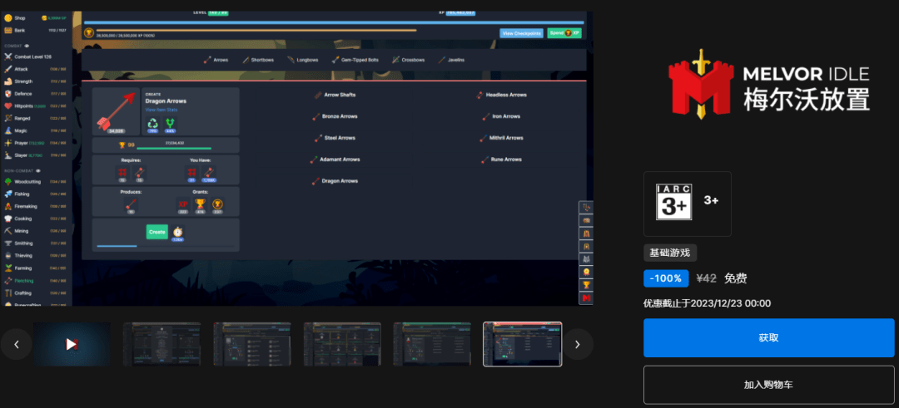
Task: Click the large Dragon Arrows item image
Action: point(116,111)
